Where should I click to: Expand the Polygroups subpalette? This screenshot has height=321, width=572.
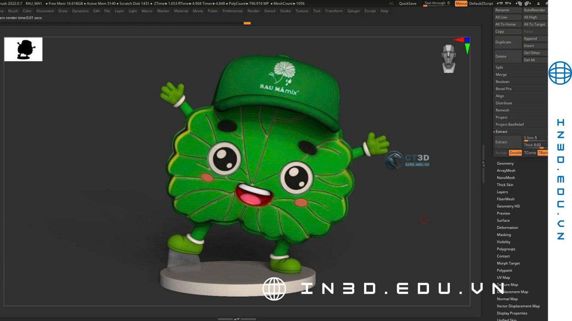[506, 249]
